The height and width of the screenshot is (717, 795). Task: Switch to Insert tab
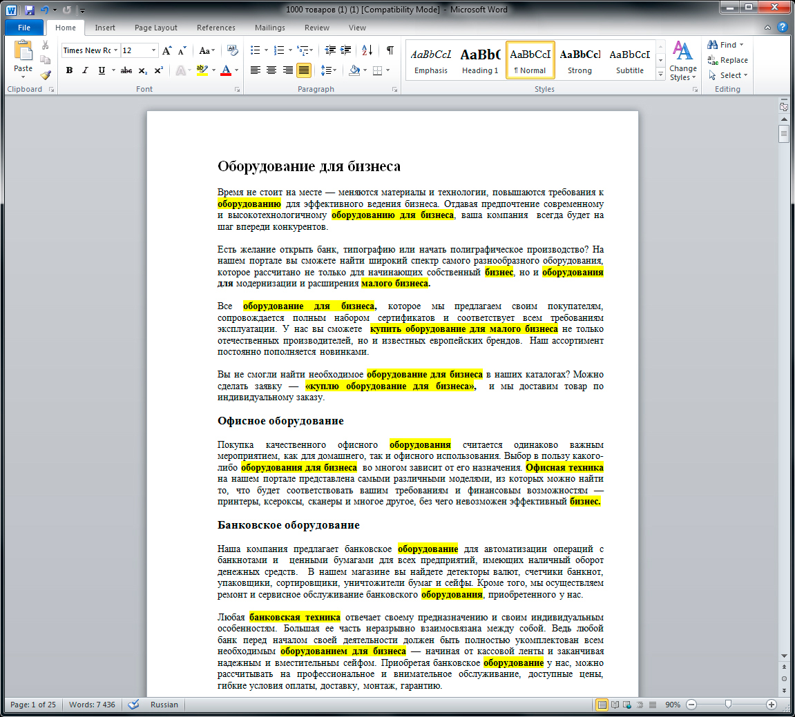pos(105,28)
